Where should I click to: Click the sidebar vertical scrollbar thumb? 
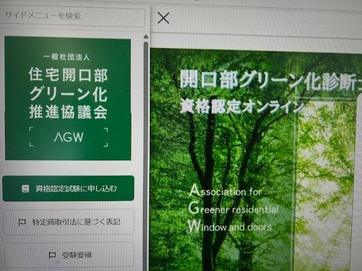point(145,141)
